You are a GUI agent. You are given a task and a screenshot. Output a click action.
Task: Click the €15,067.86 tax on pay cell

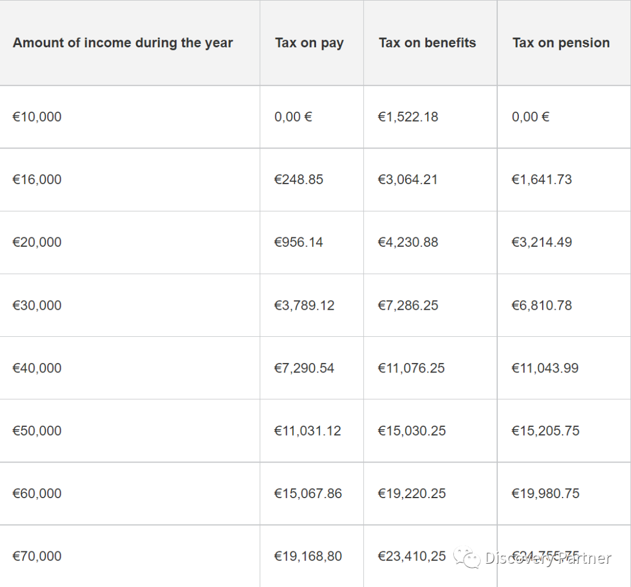pyautogui.click(x=308, y=493)
